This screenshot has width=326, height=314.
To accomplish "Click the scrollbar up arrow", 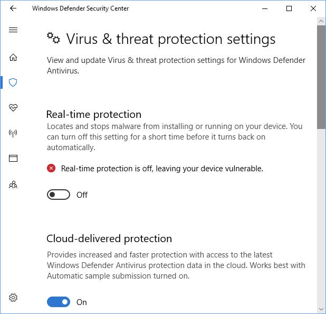I will 321,21.
